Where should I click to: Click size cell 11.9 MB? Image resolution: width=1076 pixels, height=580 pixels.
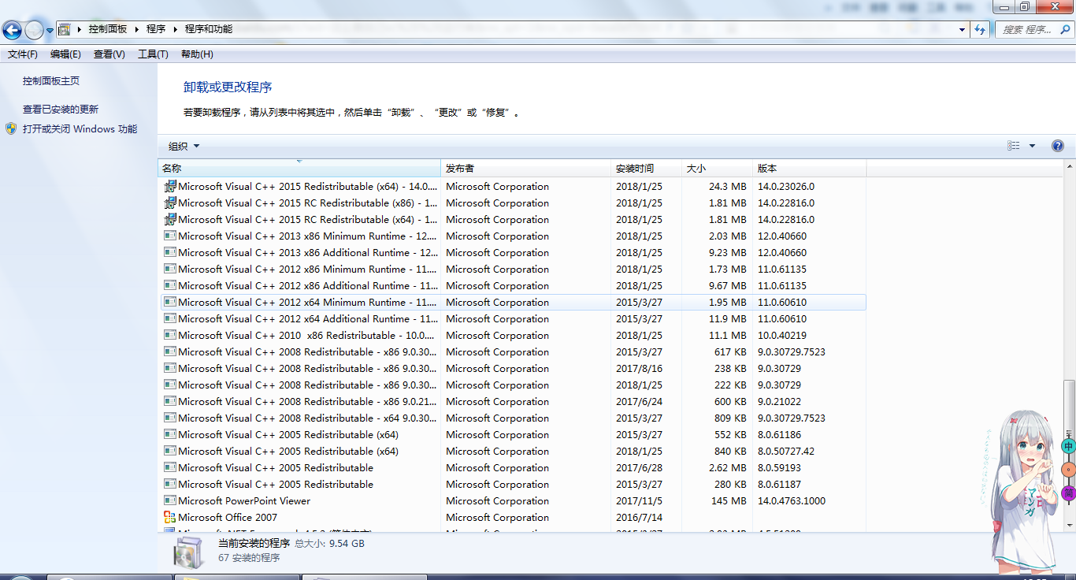click(x=727, y=319)
